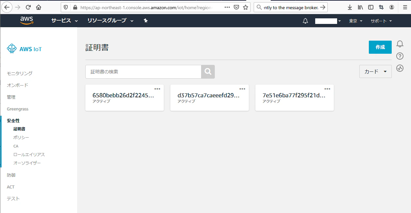Image resolution: width=411 pixels, height=213 pixels.
Task: Bookmark this page with the star icon
Action: 246,7
